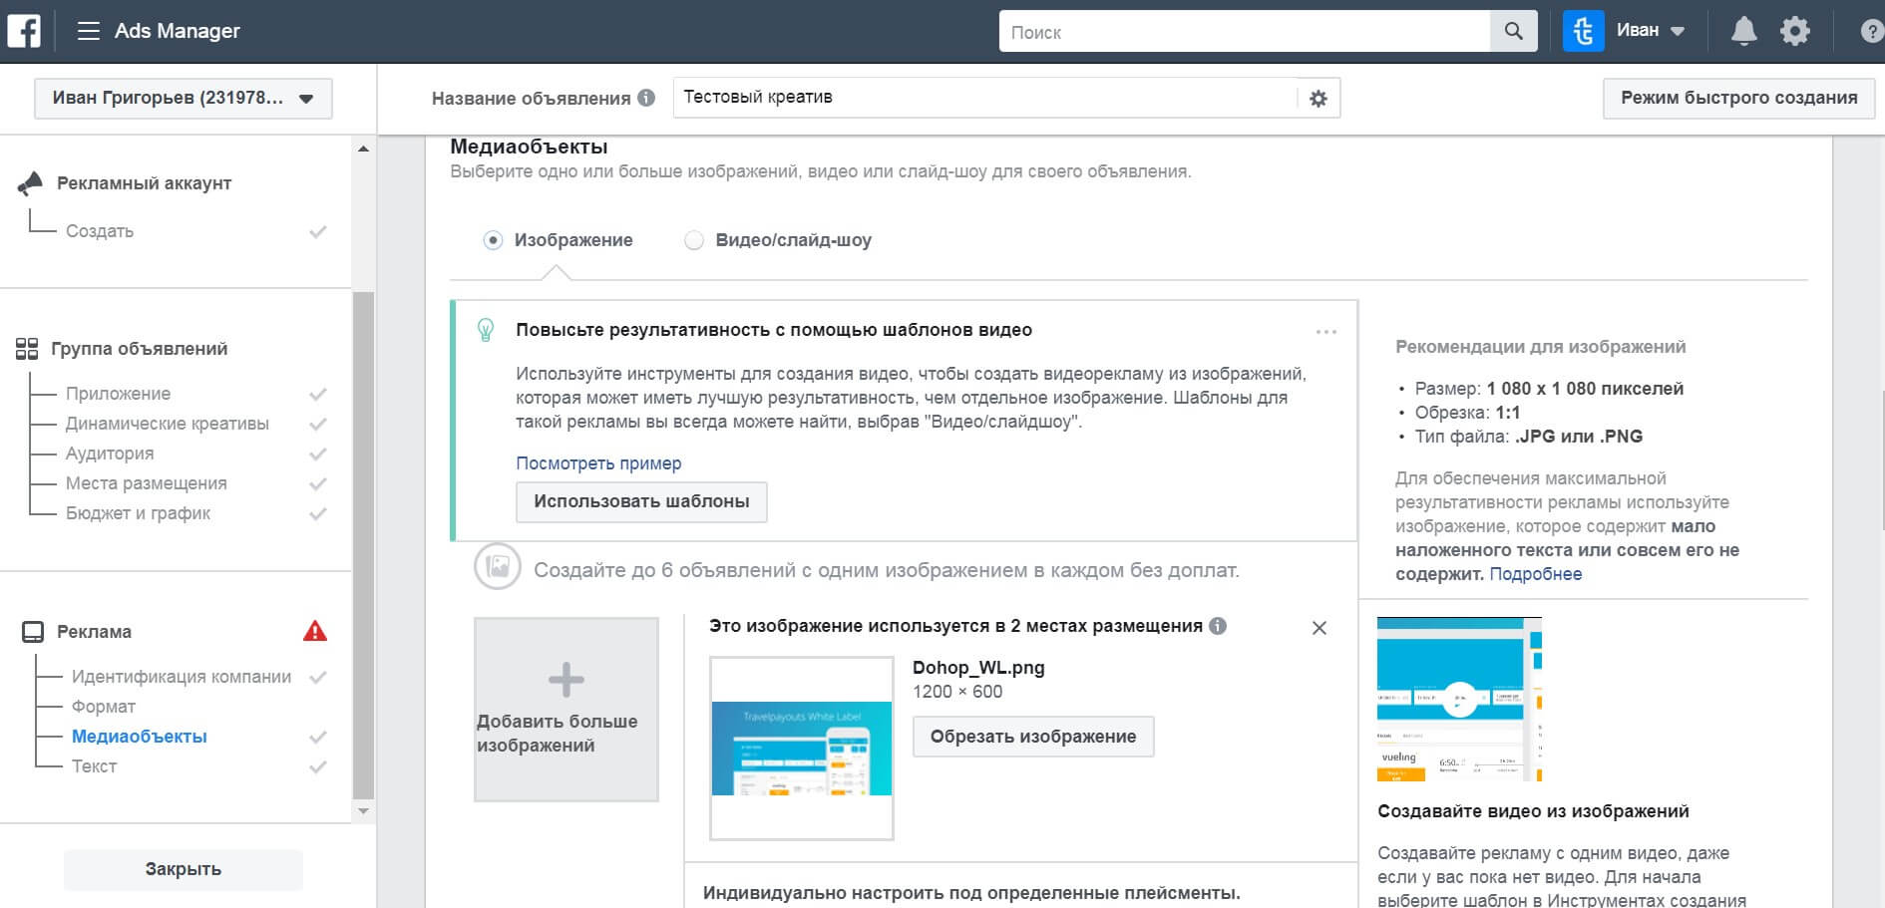1885x908 pixels.
Task: Open Формат step in sidebar
Action: click(104, 707)
